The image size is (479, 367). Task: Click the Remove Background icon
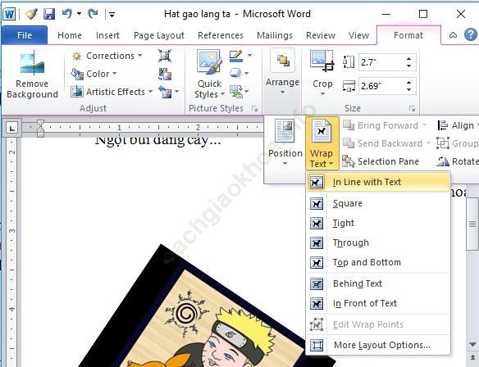coord(32,63)
